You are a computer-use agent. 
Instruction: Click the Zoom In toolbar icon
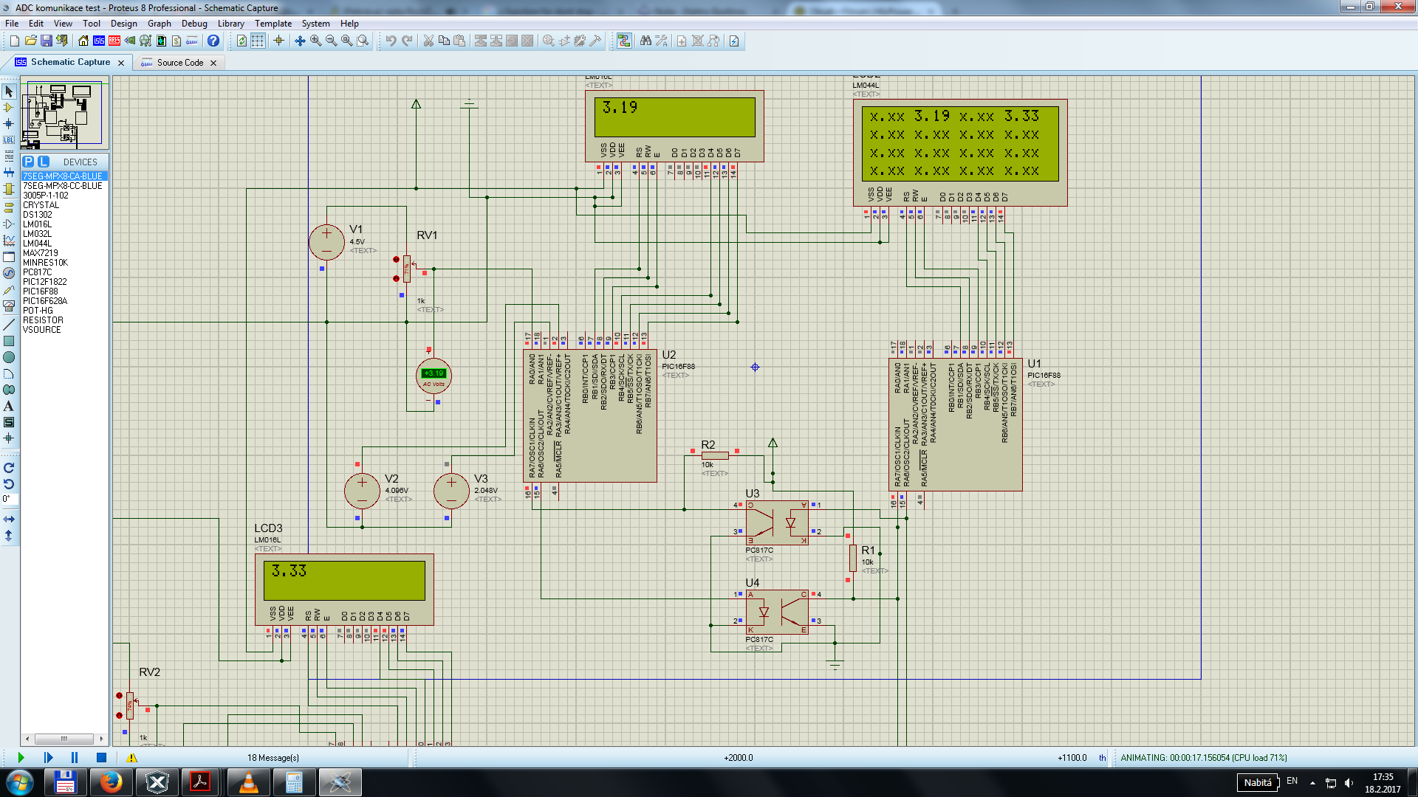pos(316,41)
